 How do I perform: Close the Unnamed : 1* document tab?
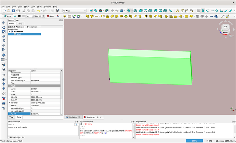(101, 117)
